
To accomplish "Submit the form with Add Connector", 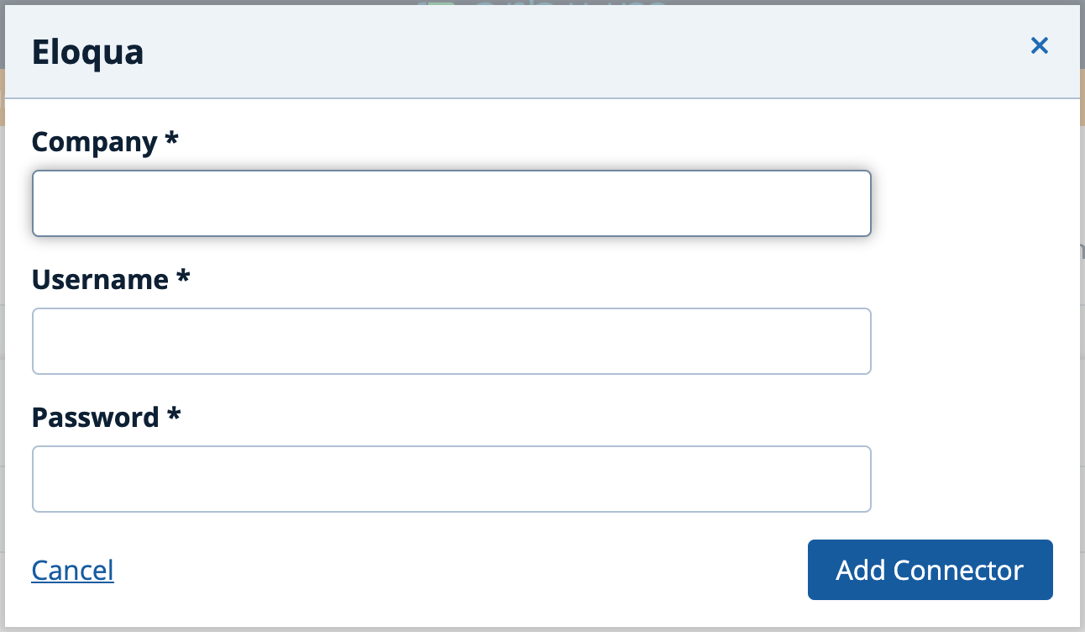I will [x=930, y=570].
